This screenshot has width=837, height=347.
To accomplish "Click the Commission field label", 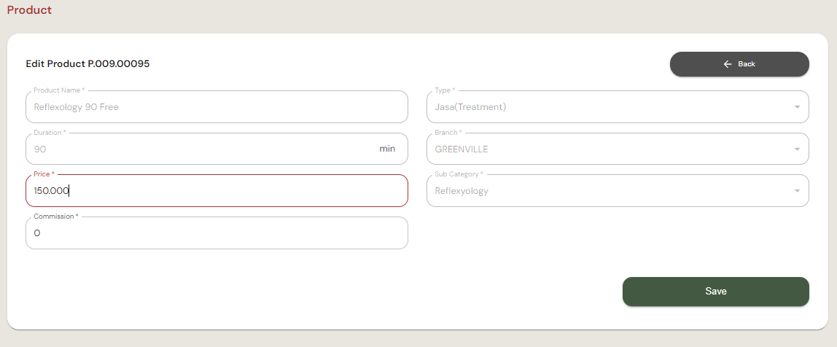I will coord(55,217).
